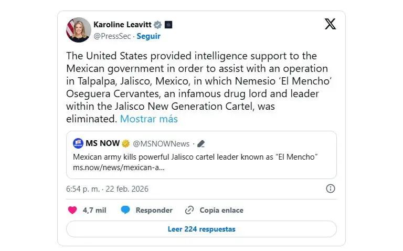Follow the account via Seguir
This screenshot has height=251, width=403.
point(149,36)
